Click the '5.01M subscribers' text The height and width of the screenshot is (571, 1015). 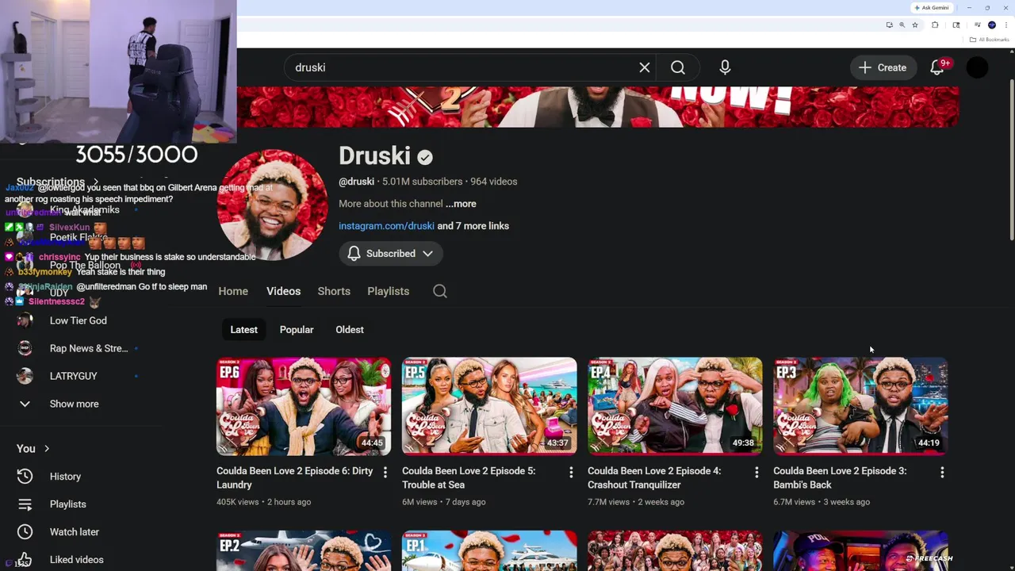pyautogui.click(x=422, y=182)
